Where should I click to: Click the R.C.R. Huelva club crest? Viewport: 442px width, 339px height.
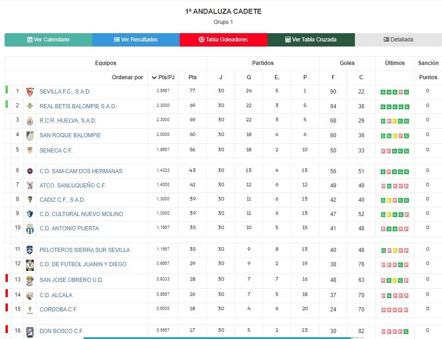click(30, 121)
